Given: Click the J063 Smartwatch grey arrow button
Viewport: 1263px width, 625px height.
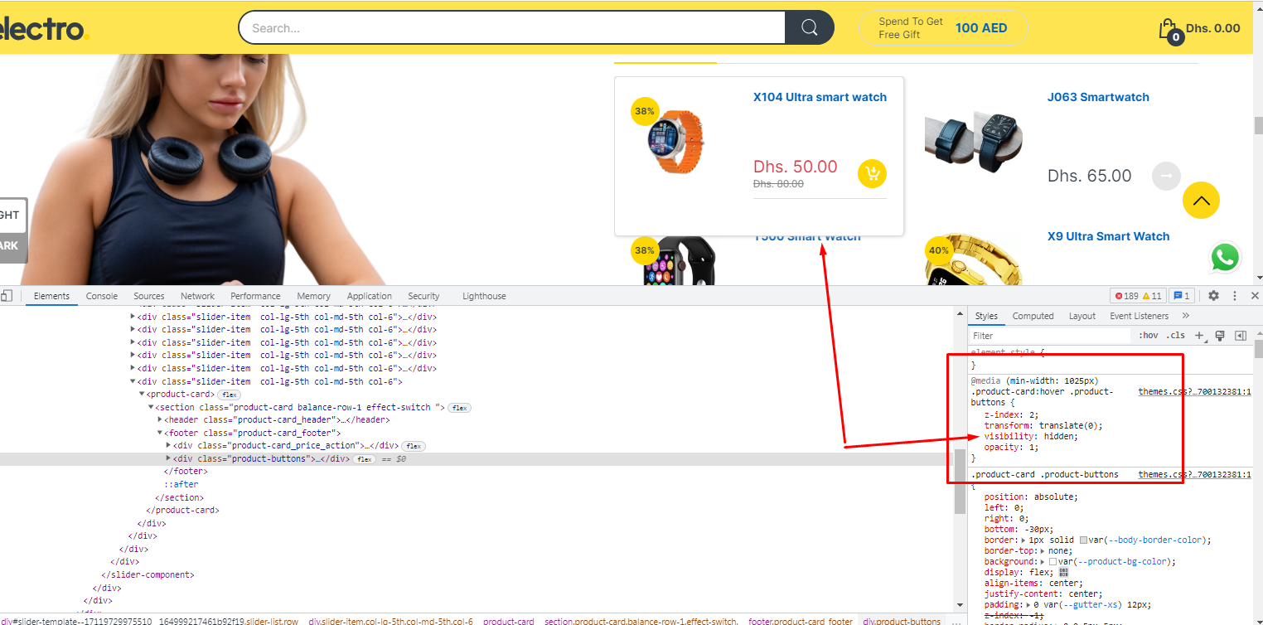Looking at the screenshot, I should pyautogui.click(x=1166, y=176).
